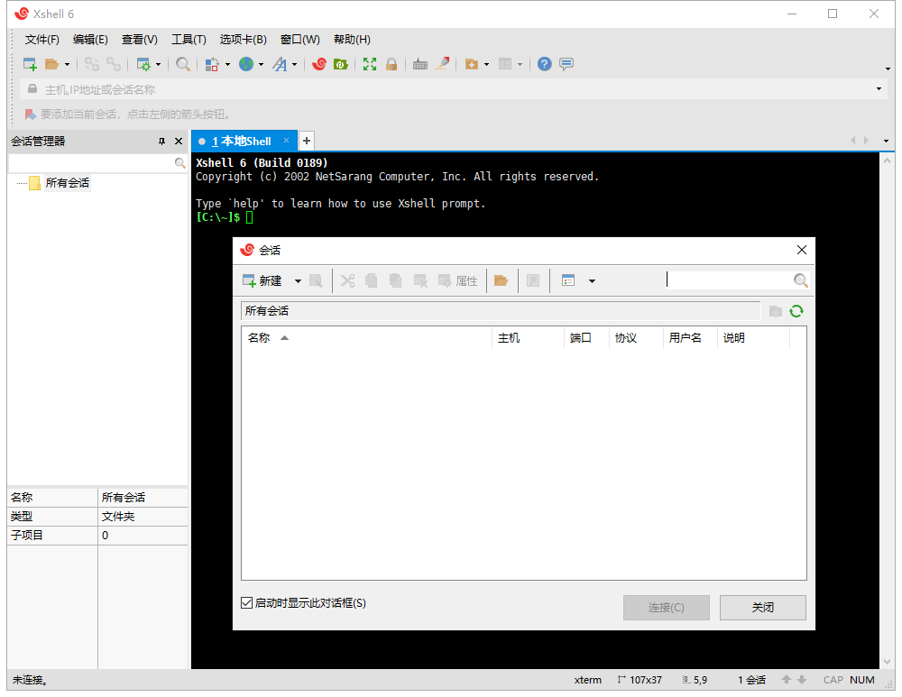Click the 新建 button in 会话 dialog
The image size is (902, 697).
point(262,280)
